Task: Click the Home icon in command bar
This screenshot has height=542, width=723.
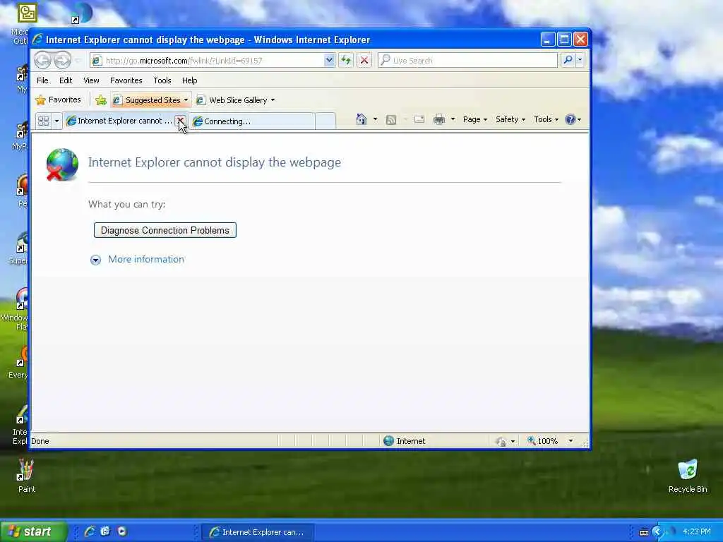Action: click(x=361, y=119)
